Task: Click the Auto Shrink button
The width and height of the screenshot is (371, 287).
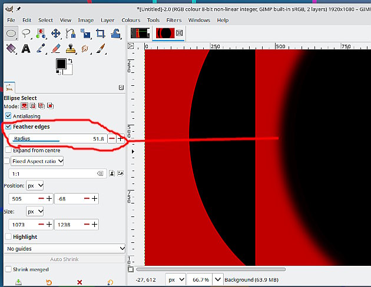Action: pos(64,259)
